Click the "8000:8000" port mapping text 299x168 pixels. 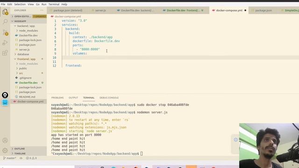[90, 49]
